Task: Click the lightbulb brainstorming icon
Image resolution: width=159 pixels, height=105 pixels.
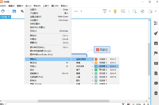Action: [x=115, y=11]
